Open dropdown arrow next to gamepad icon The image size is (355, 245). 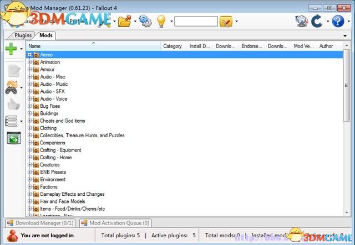[x=21, y=87]
